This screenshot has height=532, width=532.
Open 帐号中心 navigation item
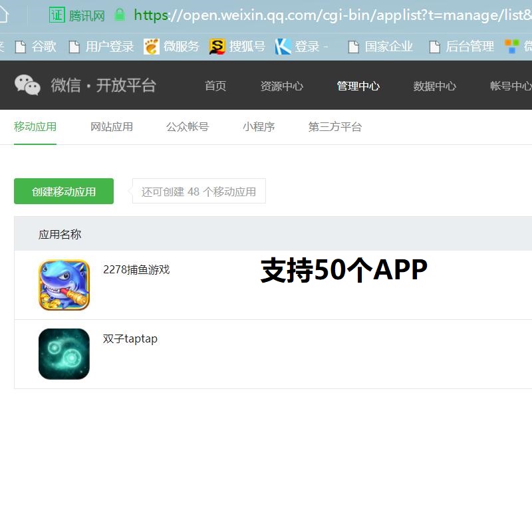(x=511, y=86)
